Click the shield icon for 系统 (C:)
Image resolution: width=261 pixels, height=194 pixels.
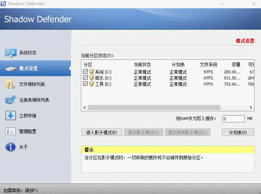pos(92,72)
